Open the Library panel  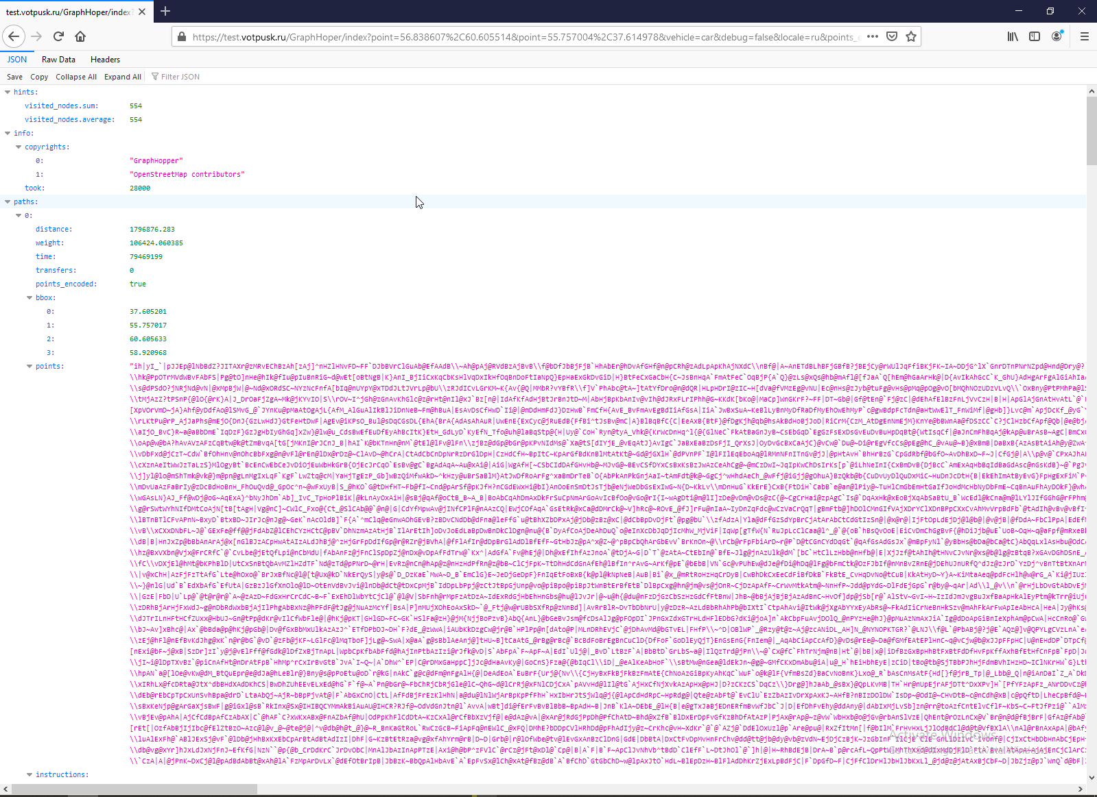point(1013,37)
